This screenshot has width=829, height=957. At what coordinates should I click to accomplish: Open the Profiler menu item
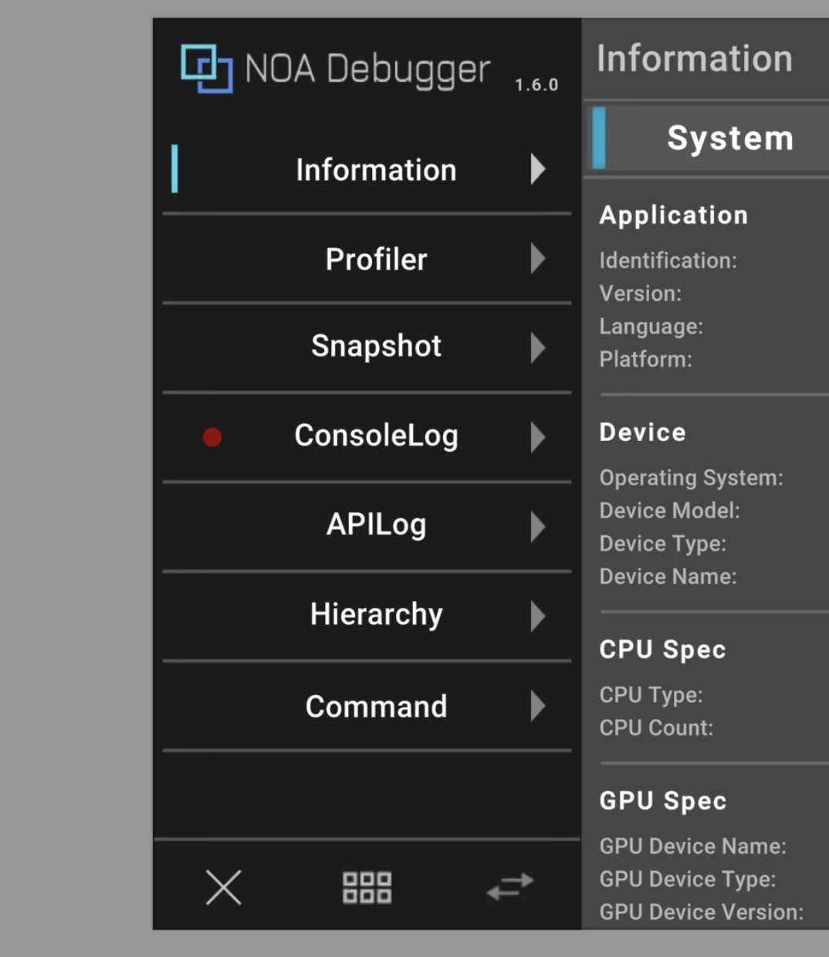[367, 259]
